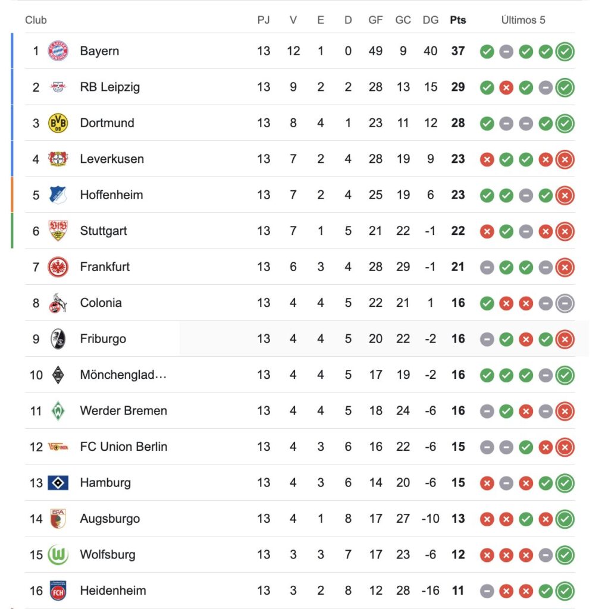
Task: Click the Leverkusen club crest
Action: (58, 159)
